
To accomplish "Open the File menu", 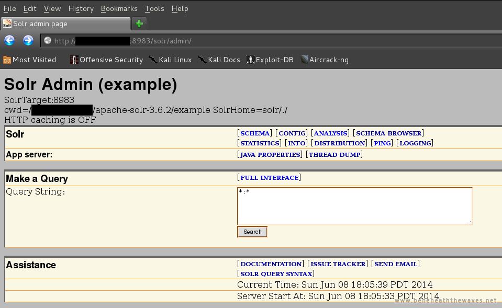I will (9, 8).
